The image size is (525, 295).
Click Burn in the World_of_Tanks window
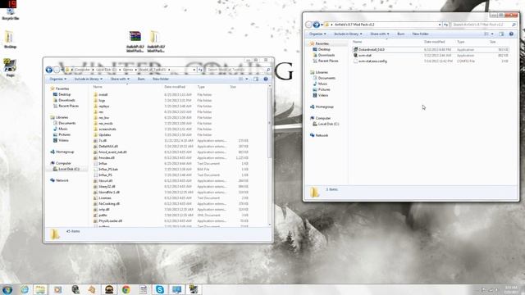[141, 79]
